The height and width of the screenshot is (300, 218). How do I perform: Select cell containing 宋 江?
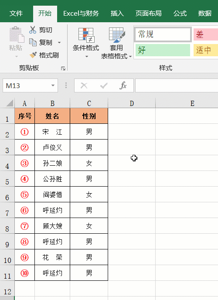click(52, 132)
